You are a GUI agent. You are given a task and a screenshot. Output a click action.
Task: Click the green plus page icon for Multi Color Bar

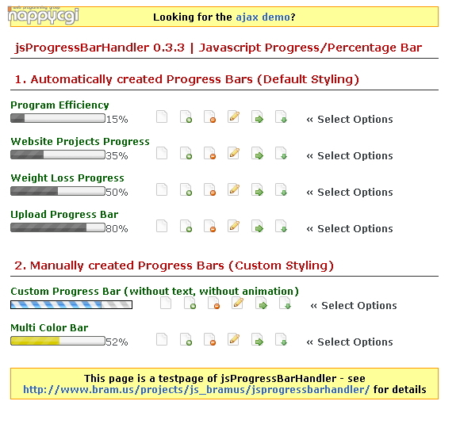(x=186, y=339)
